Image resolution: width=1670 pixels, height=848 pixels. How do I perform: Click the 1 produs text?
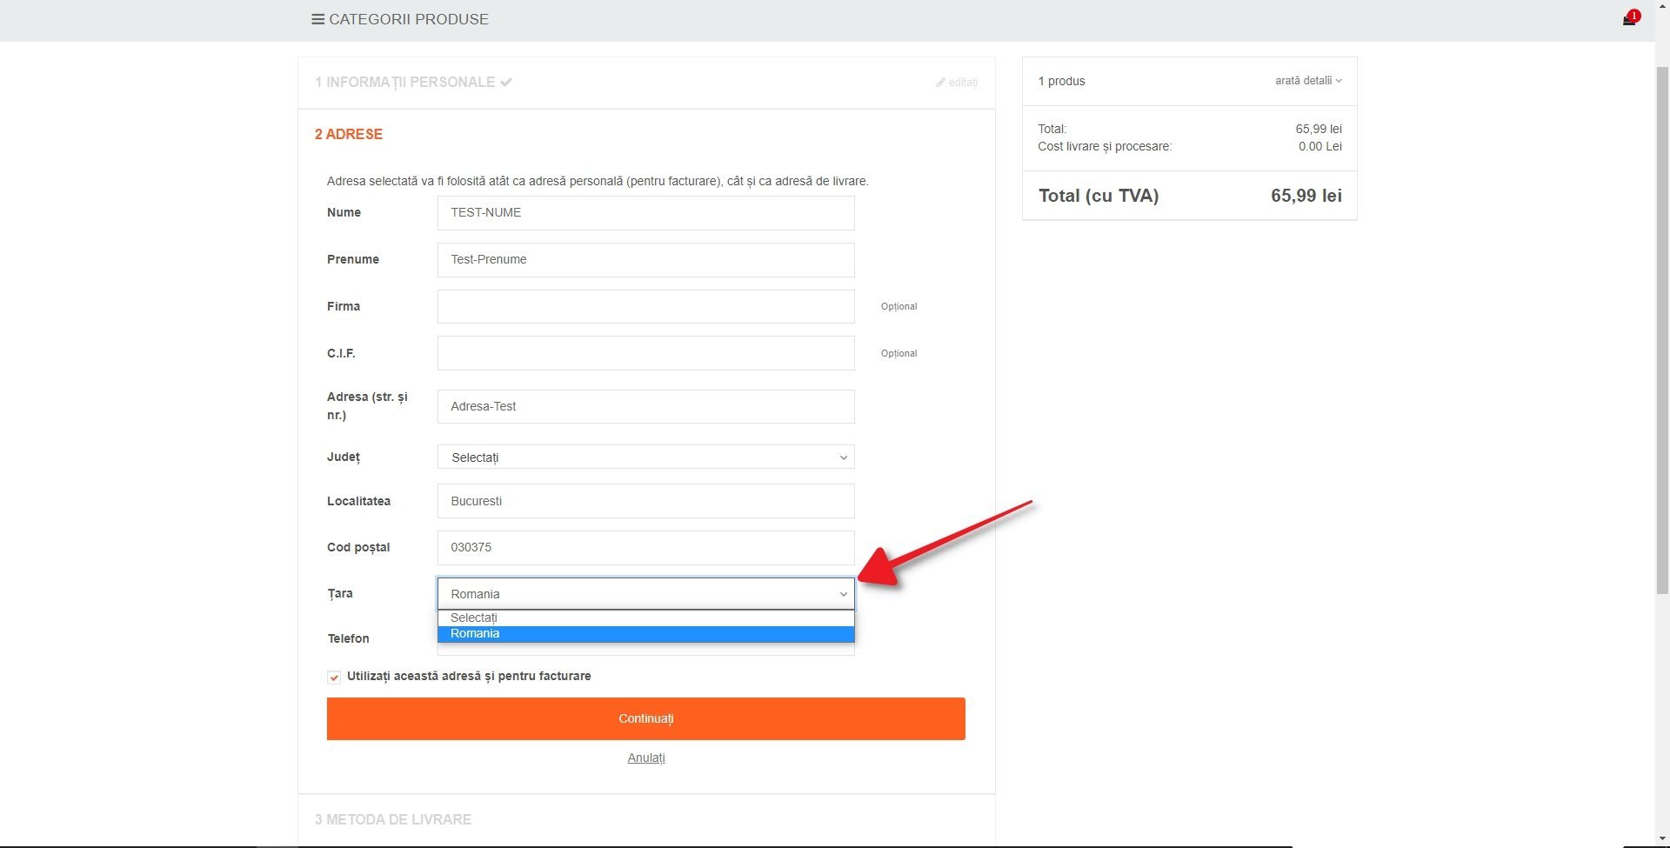(x=1061, y=81)
